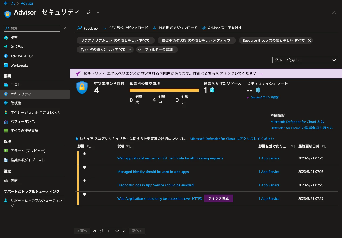Screen dimensions: 342x238
Task: Sort by 影響 column arrows
Action: point(89,146)
